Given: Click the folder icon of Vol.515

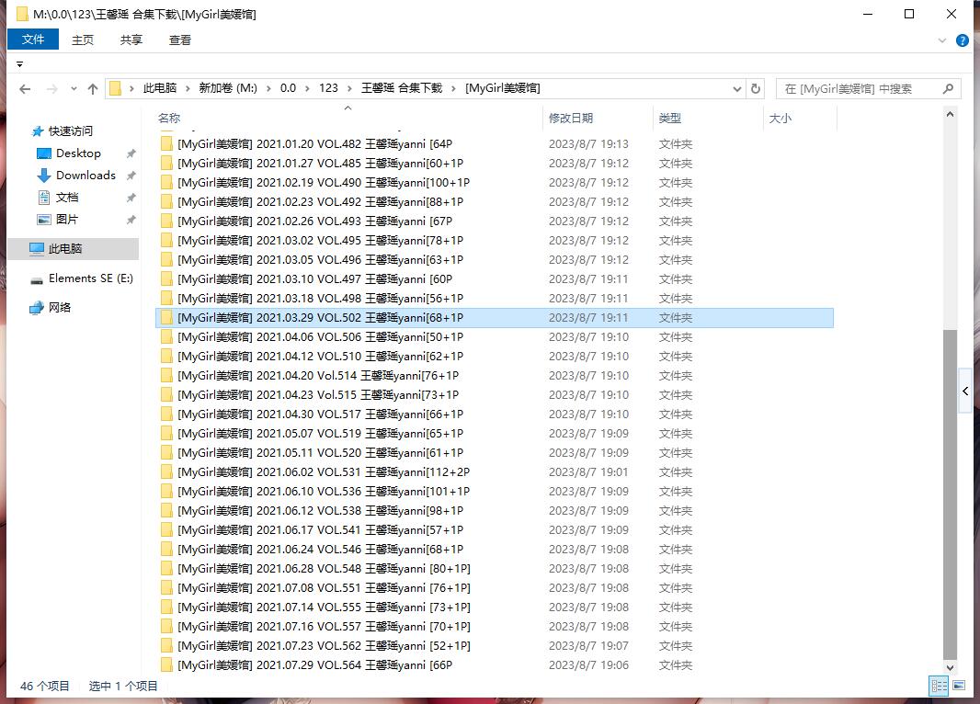Looking at the screenshot, I should 166,395.
